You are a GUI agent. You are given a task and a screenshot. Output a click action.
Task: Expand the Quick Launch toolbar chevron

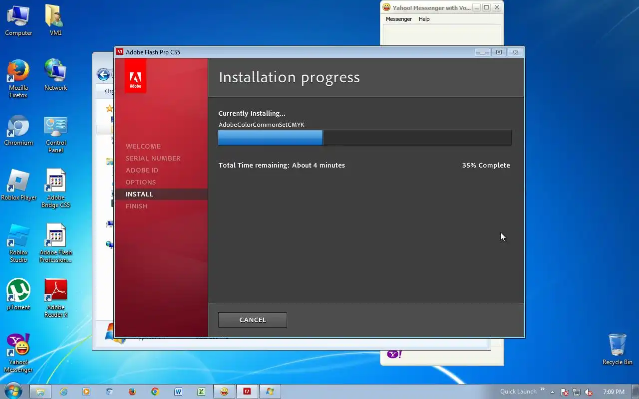coord(543,390)
